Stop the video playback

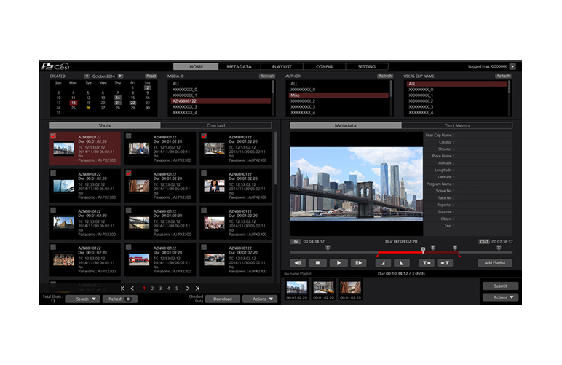pyautogui.click(x=318, y=262)
